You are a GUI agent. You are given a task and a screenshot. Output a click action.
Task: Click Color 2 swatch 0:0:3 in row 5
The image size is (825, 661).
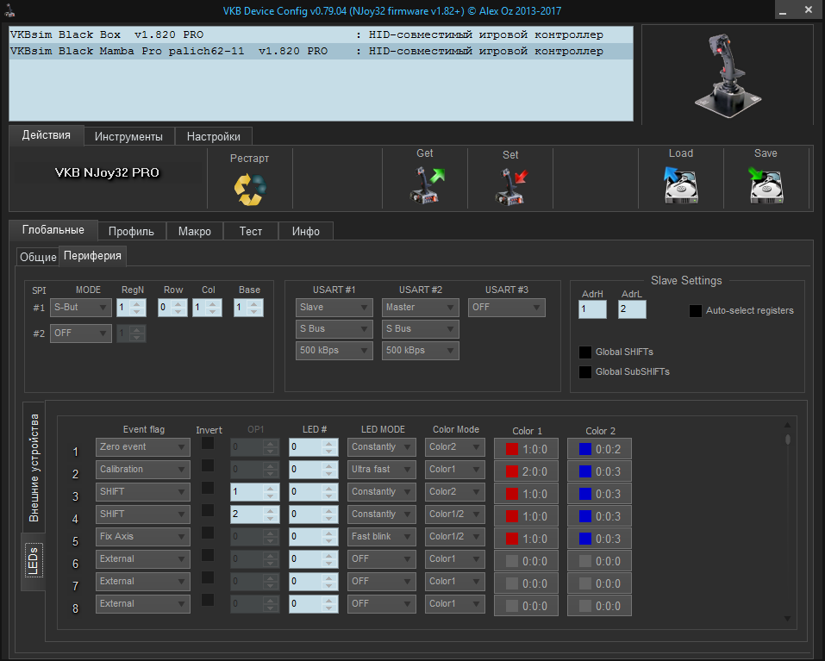point(599,539)
